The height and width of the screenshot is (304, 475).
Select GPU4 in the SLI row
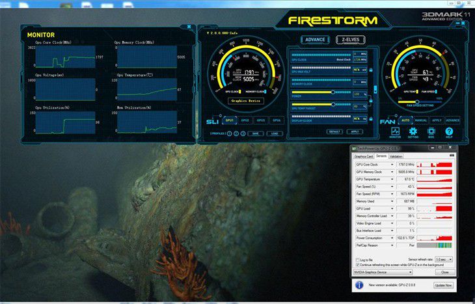pos(277,120)
